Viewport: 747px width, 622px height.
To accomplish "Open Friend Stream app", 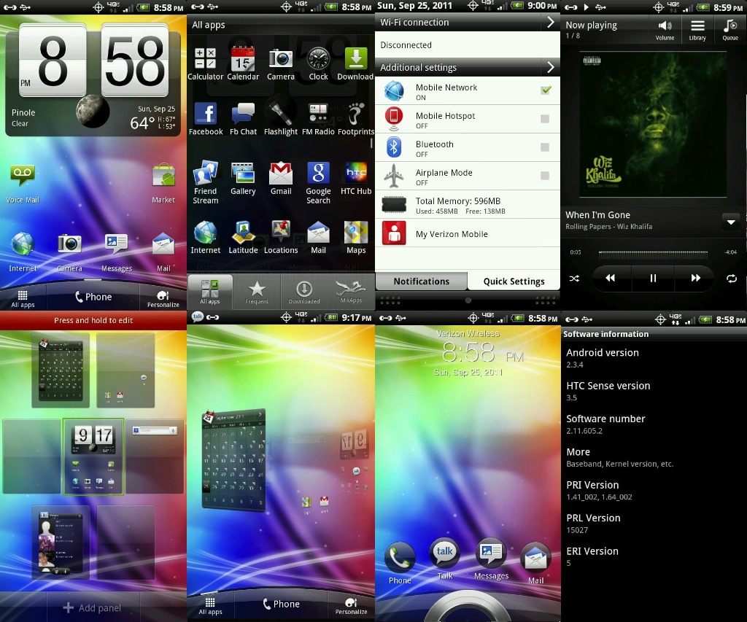I will click(x=205, y=182).
